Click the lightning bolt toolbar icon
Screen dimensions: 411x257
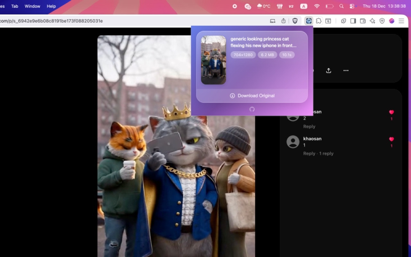[344, 21]
